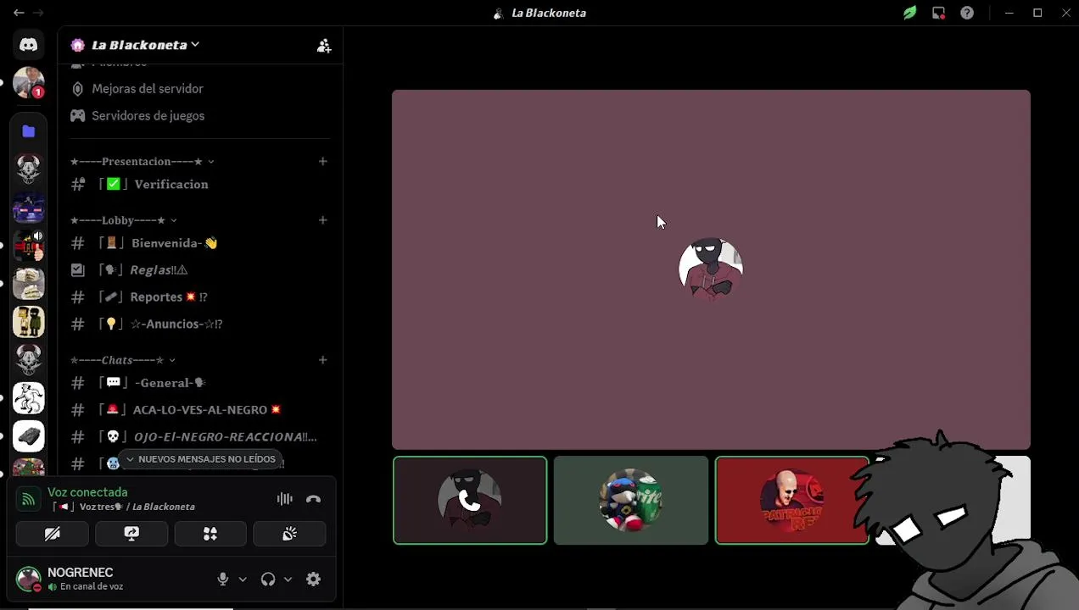Open sandwich image server icon
Viewport: 1079px width, 610px height.
tap(29, 284)
